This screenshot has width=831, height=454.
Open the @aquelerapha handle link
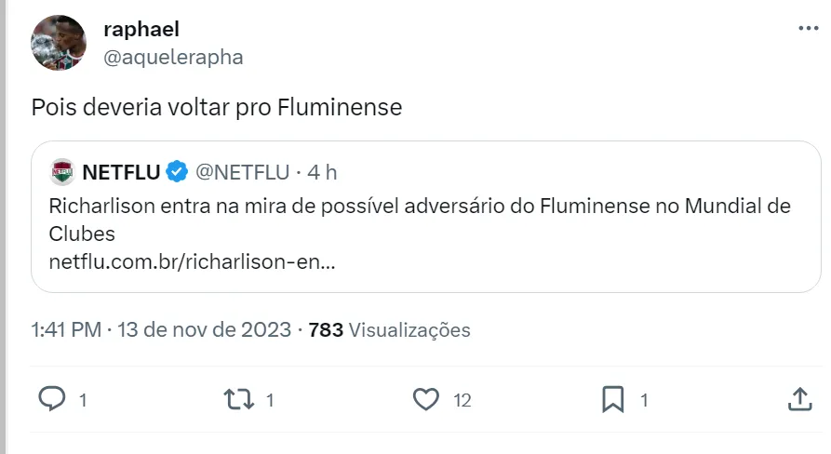[173, 57]
